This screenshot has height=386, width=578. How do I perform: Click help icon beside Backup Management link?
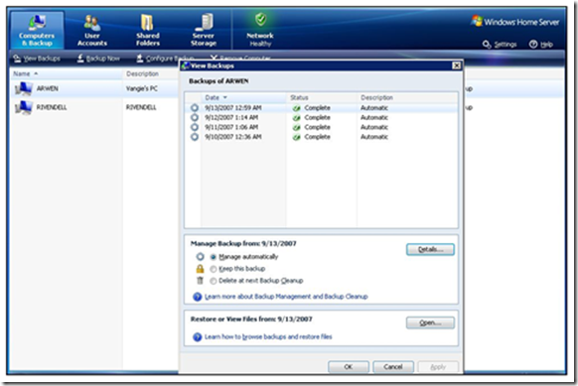[x=198, y=297]
